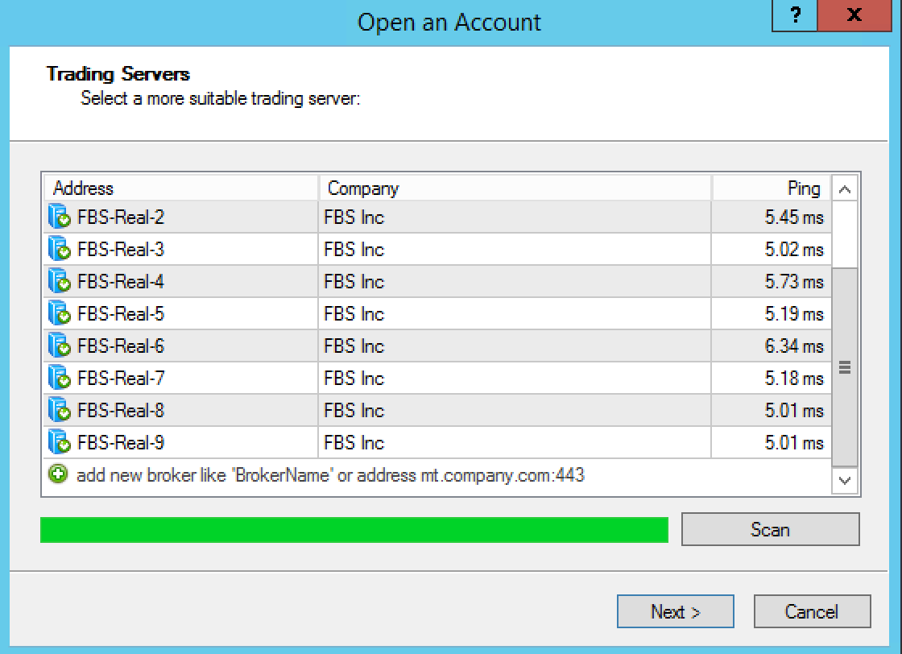
Task: Select the FBS-Real-3 server address
Action: (x=121, y=249)
